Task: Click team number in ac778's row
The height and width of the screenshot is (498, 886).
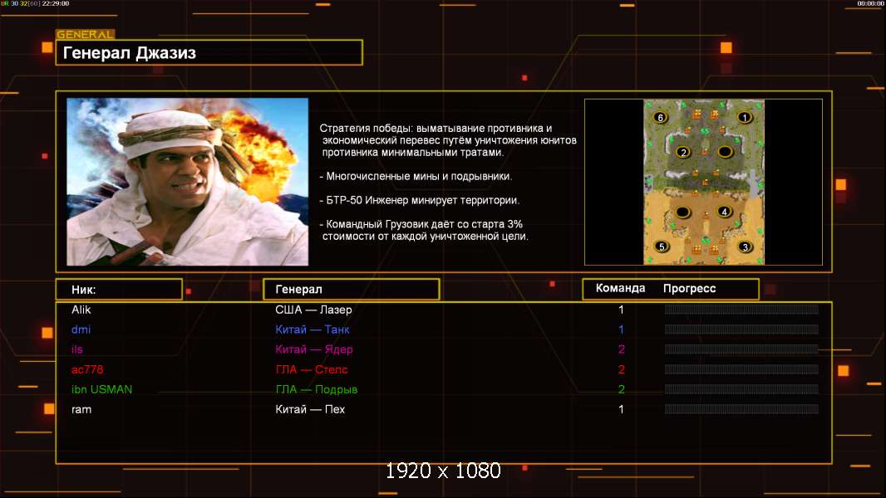Action: (x=621, y=369)
